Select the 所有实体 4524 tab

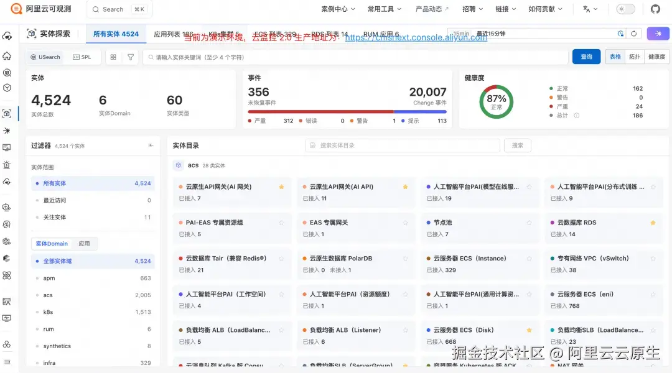coord(116,34)
